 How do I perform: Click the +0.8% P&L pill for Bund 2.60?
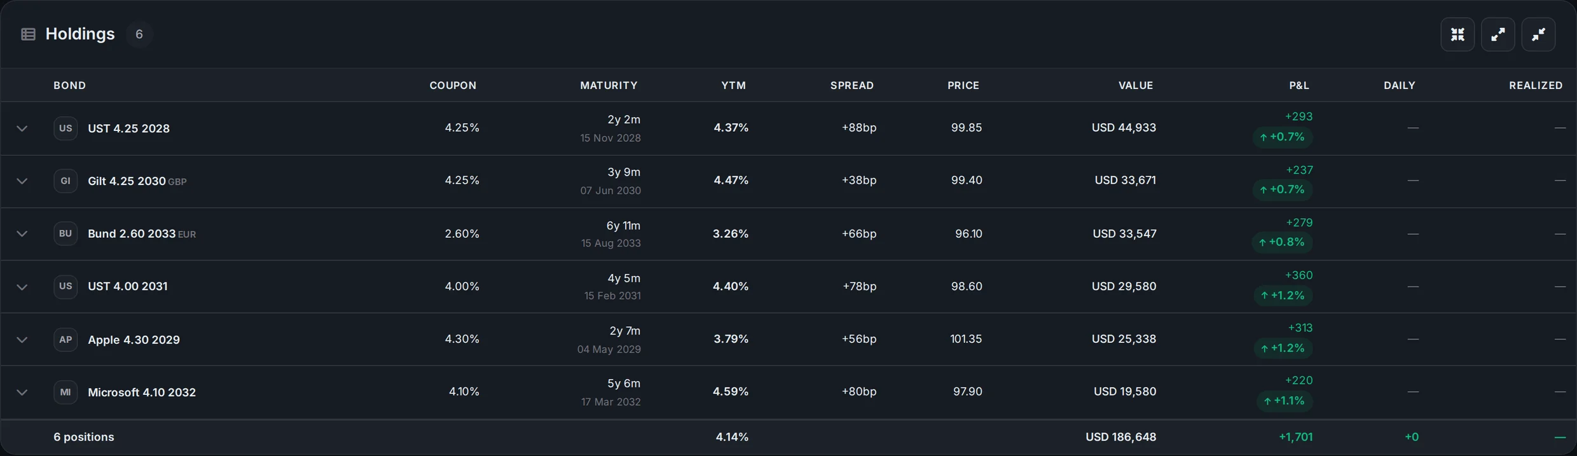1282,242
